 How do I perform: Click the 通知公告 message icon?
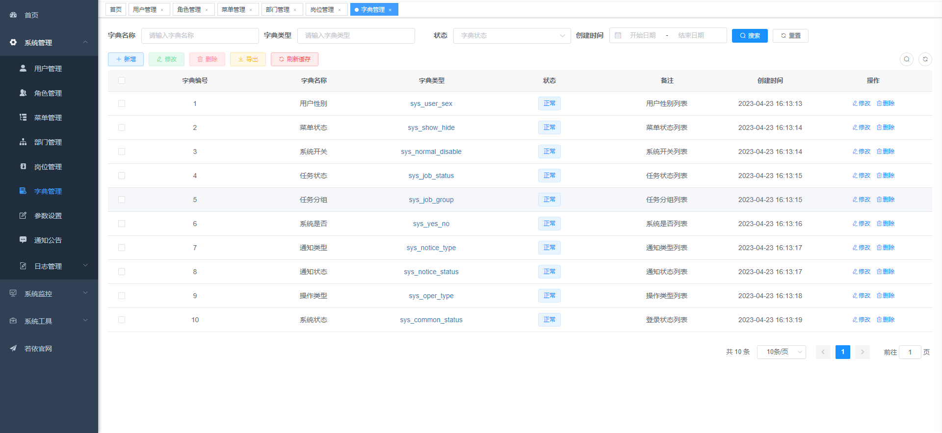click(23, 240)
